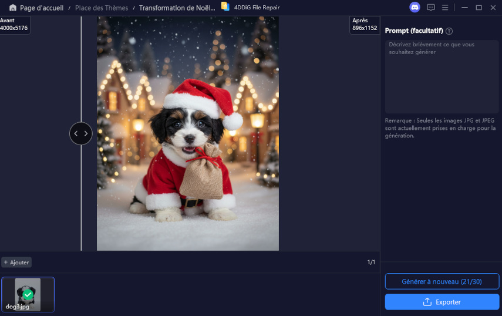502x316 pixels.
Task: Select Transformation de Noël breadcrumb
Action: pos(177,8)
